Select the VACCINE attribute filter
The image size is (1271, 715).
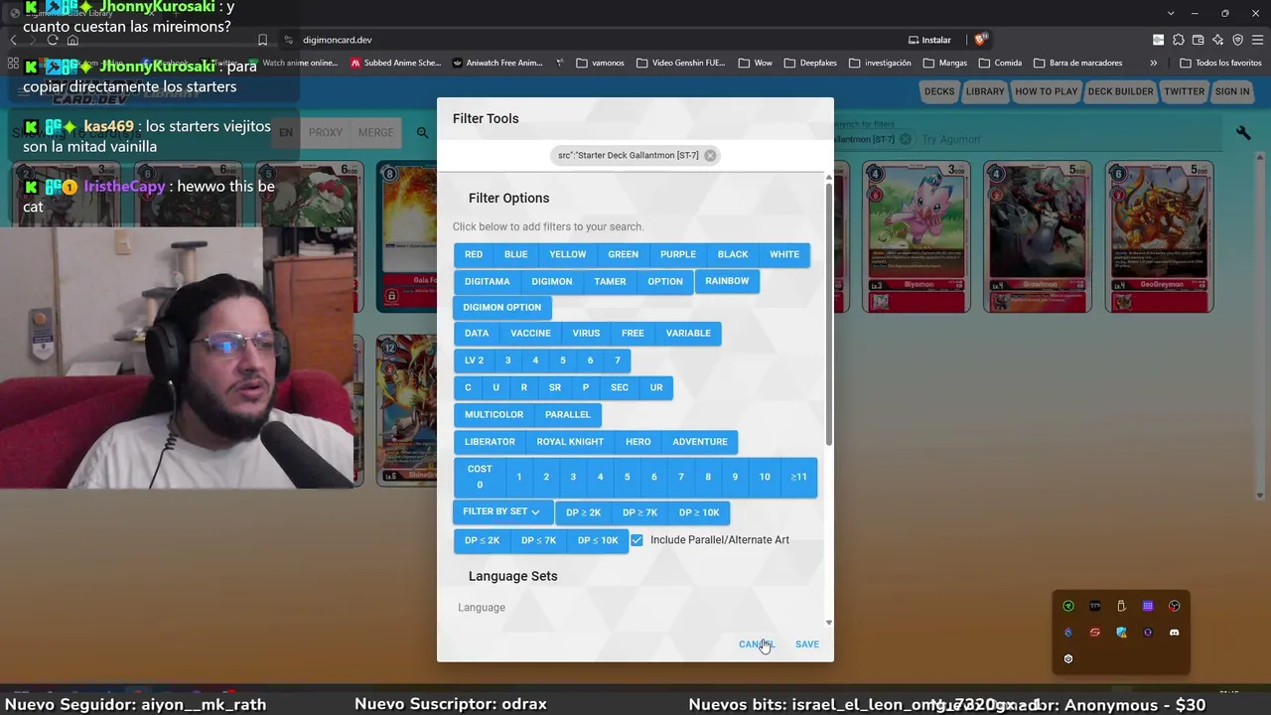(x=530, y=334)
